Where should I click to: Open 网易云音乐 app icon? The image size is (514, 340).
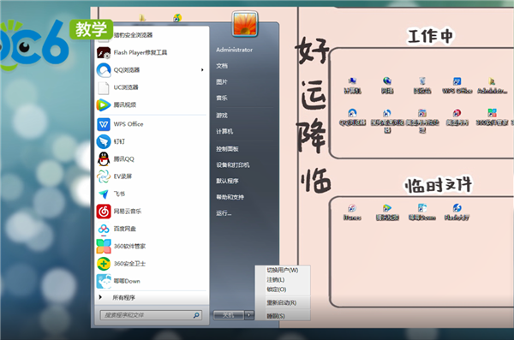click(x=104, y=212)
